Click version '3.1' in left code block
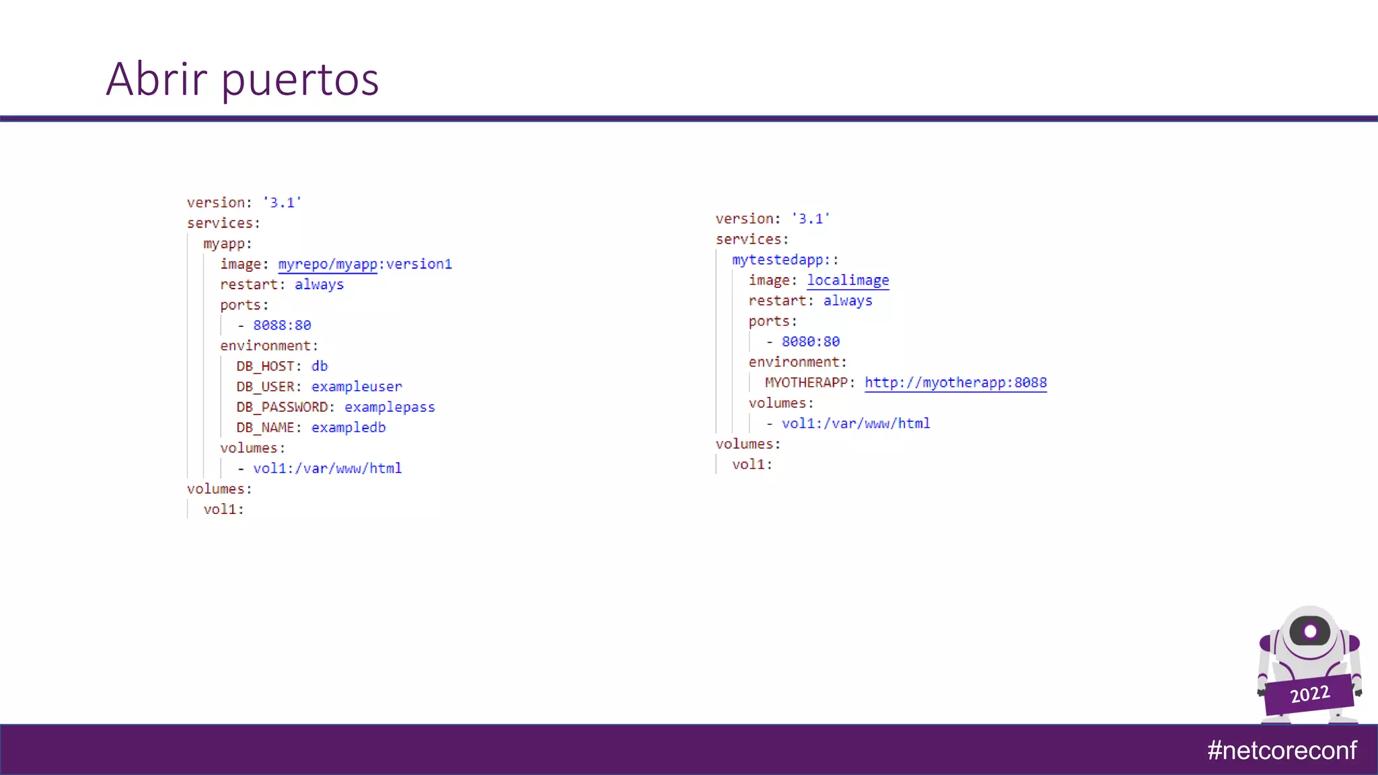The height and width of the screenshot is (775, 1378). point(244,202)
